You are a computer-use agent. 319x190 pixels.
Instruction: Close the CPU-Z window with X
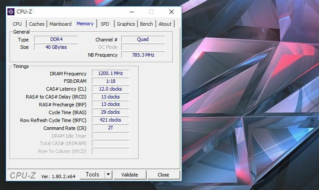tap(172, 12)
